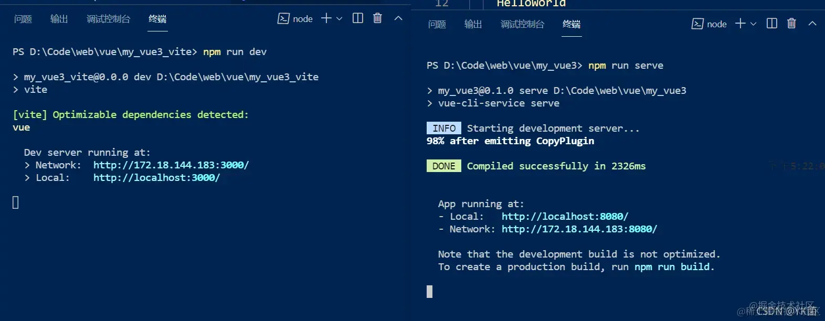Image resolution: width=825 pixels, height=321 pixels.
Task: Open the 调试控制台 tab in left panel
Action: click(x=109, y=19)
